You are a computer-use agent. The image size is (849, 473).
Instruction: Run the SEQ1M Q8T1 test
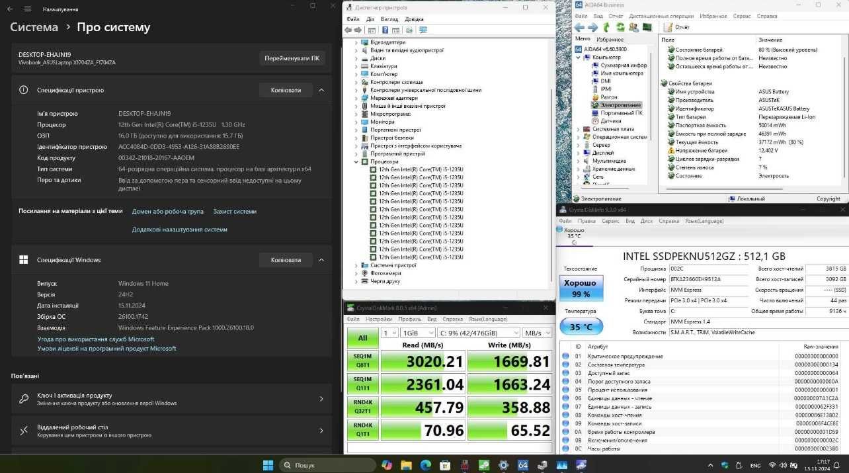pyautogui.click(x=362, y=361)
